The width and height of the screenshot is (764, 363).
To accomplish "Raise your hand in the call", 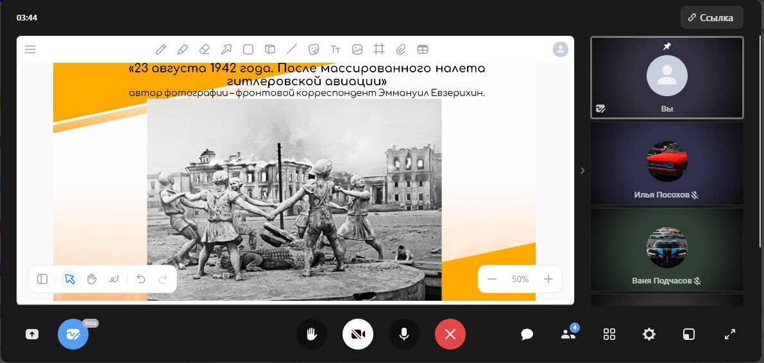I will 312,334.
